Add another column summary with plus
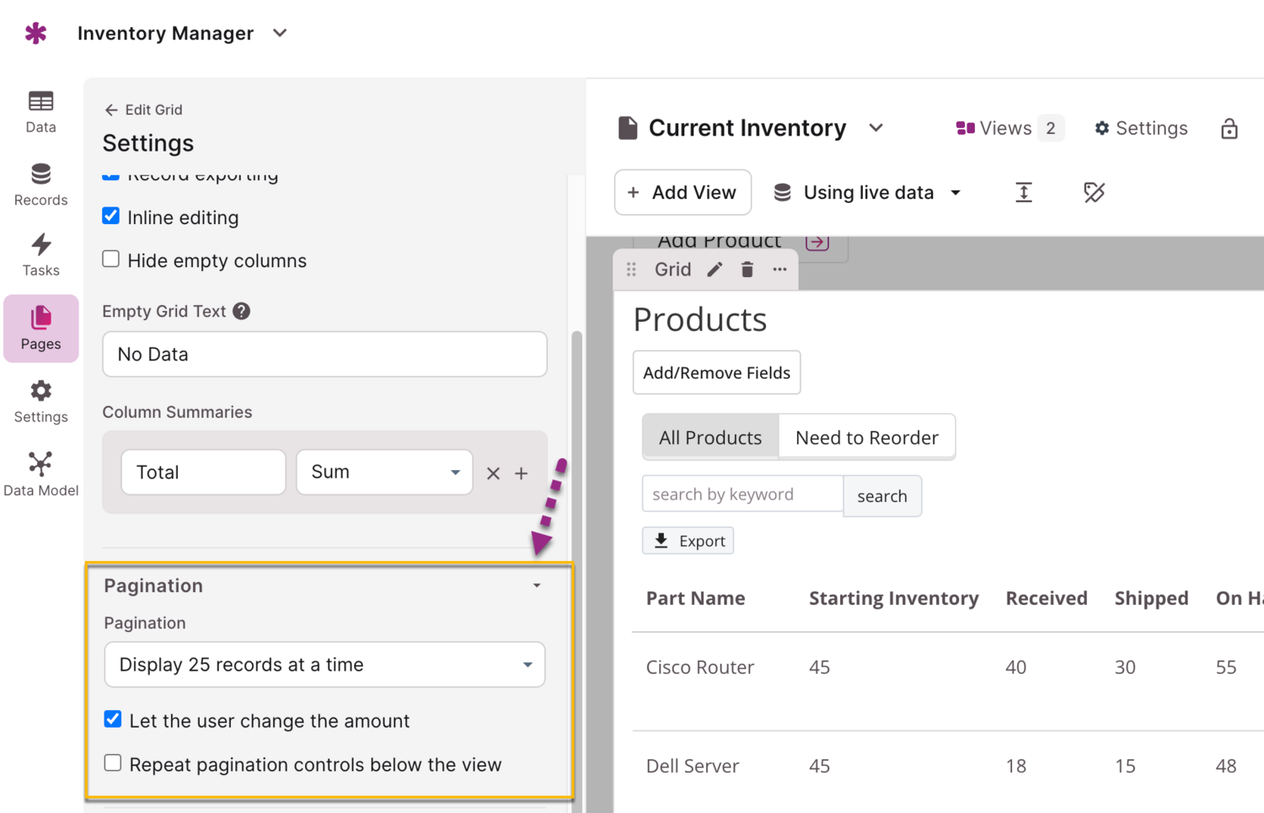Image resolution: width=1264 pixels, height=813 pixels. coord(522,473)
